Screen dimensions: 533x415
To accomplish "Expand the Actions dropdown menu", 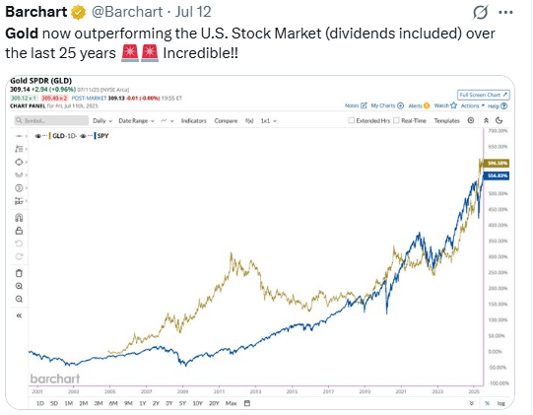I will click(473, 105).
